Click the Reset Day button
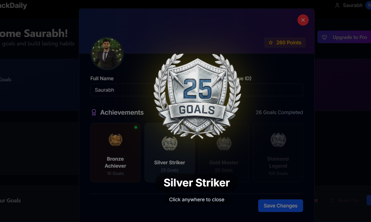This screenshot has width=371, height=222. click(x=344, y=200)
